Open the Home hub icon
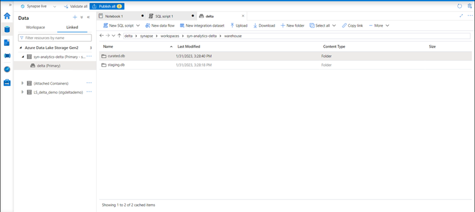The height and width of the screenshot is (212, 475). pyautogui.click(x=7, y=16)
